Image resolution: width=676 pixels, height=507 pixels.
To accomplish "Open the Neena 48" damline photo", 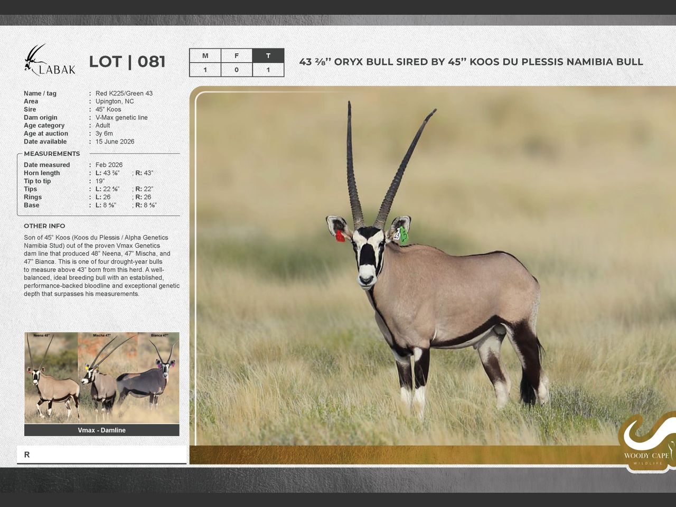I will [x=51, y=378].
